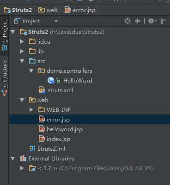Expand the < 1.7 > JDK node

tap(22, 168)
